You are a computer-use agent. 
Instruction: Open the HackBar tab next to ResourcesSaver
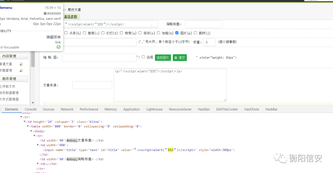[204, 109]
